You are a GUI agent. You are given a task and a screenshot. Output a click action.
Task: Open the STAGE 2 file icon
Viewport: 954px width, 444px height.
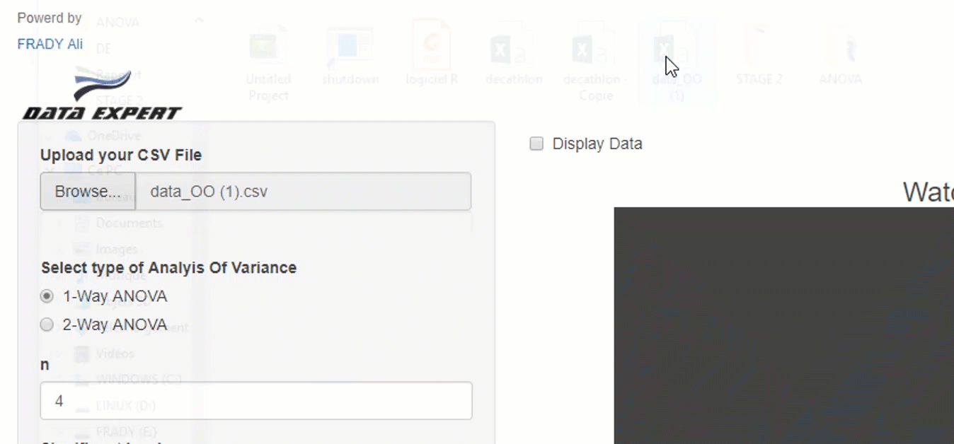click(x=759, y=49)
